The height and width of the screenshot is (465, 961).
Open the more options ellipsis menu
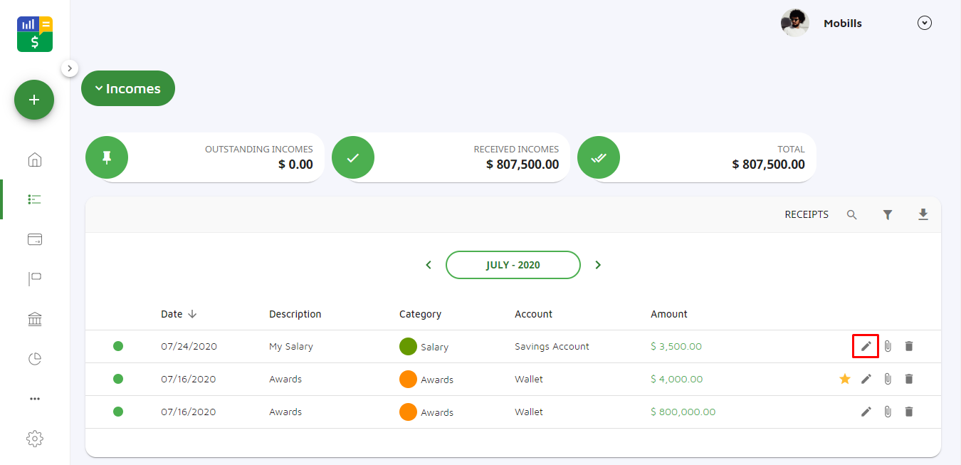(34, 399)
